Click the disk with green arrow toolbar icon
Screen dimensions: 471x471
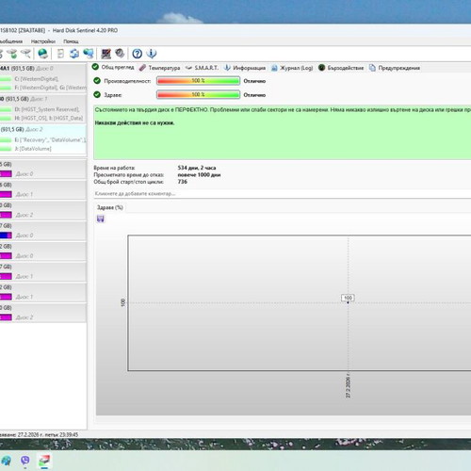[13, 54]
